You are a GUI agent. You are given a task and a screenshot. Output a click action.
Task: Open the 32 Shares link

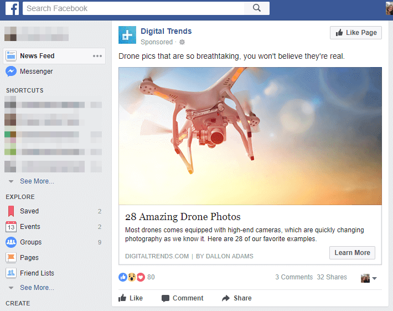332,277
